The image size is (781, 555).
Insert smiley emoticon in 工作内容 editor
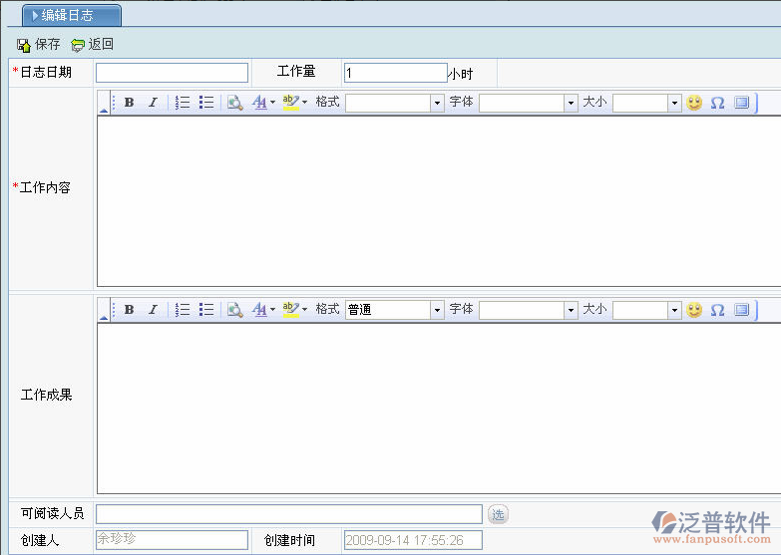pyautogui.click(x=694, y=103)
